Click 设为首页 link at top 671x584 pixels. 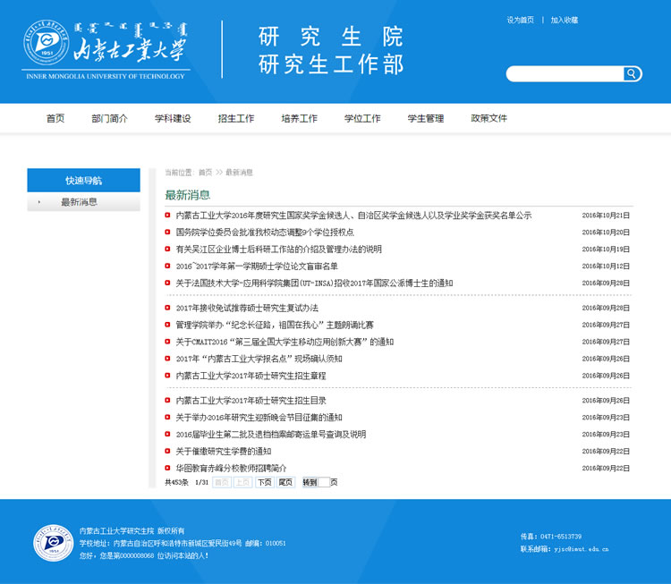point(520,20)
